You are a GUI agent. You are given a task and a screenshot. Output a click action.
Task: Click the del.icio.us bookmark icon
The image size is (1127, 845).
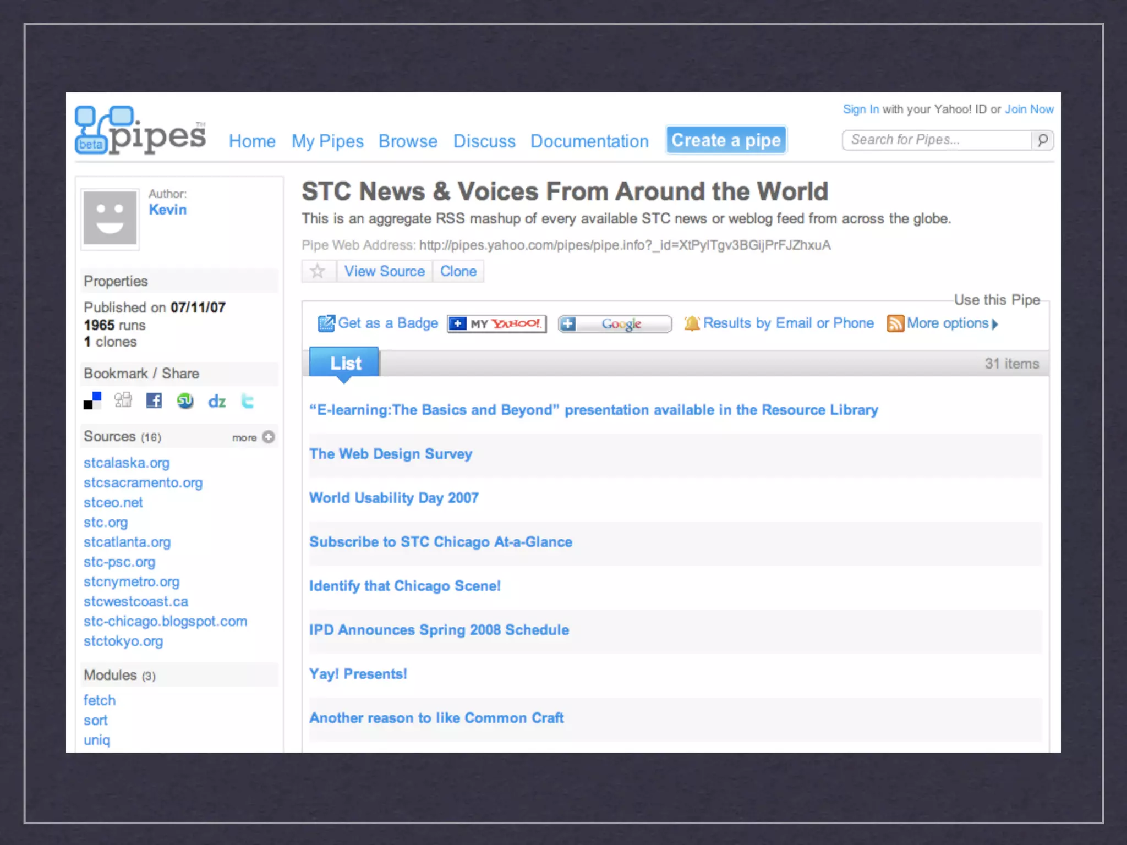coord(92,401)
